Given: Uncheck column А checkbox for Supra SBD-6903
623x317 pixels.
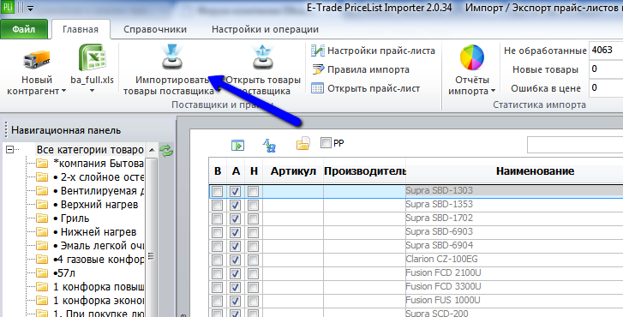Looking at the screenshot, I should coord(235,232).
